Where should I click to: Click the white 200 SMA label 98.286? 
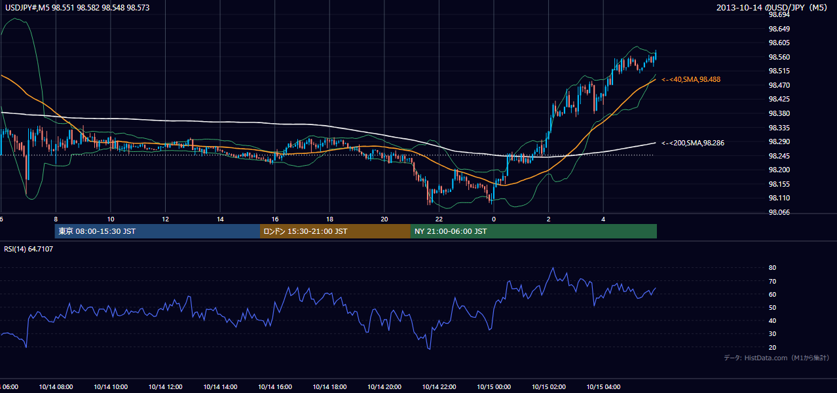click(693, 142)
